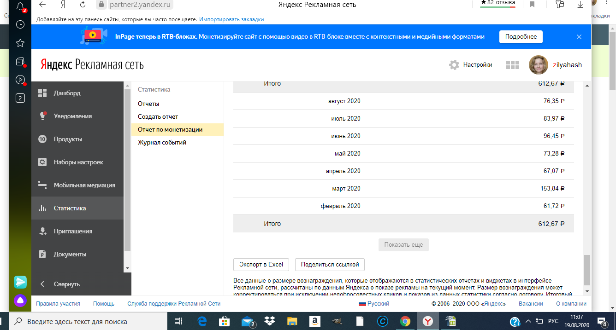Click Экспорт в Excel button

click(x=261, y=265)
